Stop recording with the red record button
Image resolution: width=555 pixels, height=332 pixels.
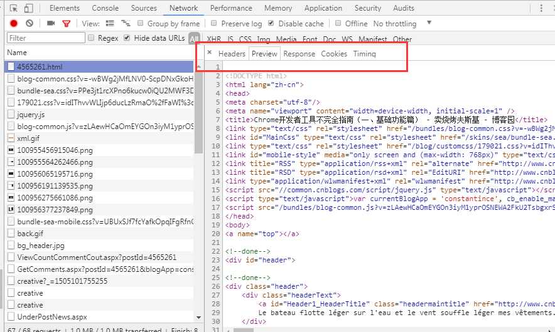click(14, 24)
